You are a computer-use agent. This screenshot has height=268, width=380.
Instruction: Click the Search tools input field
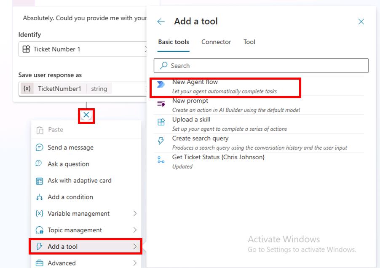(261, 66)
